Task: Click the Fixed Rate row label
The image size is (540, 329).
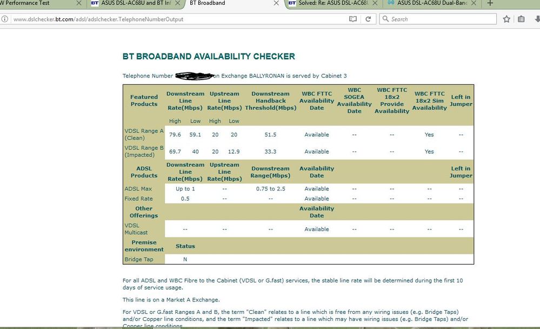Action: [x=138, y=199]
